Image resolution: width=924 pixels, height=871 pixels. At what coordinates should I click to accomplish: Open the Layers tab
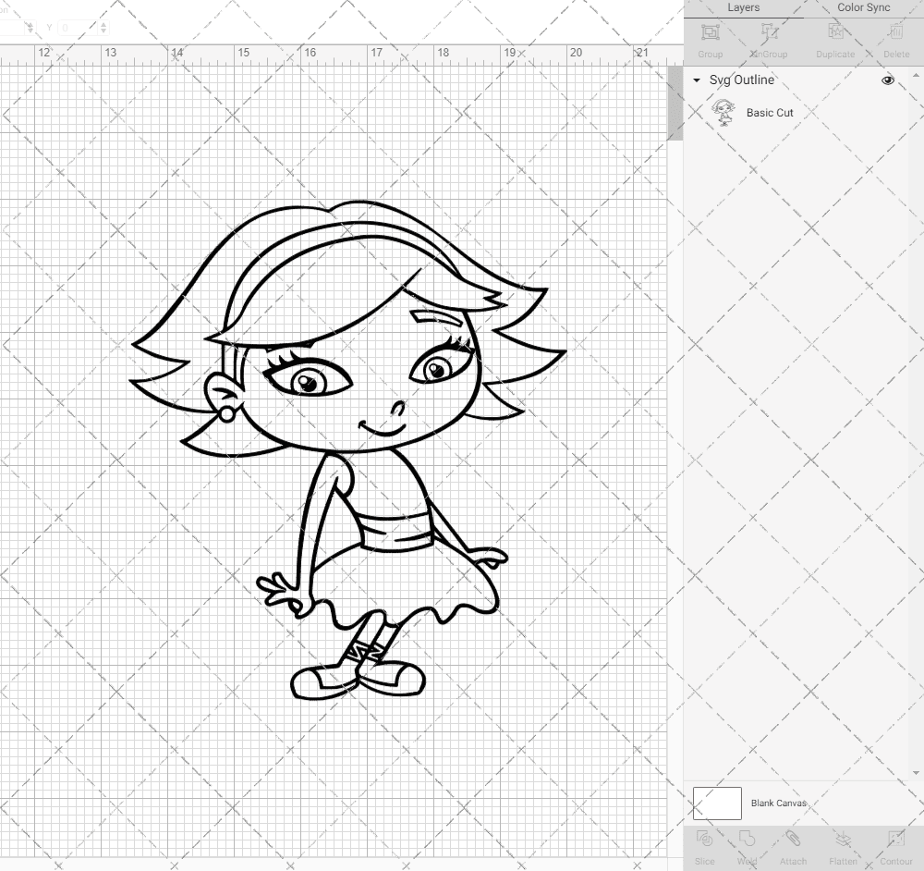tap(743, 7)
